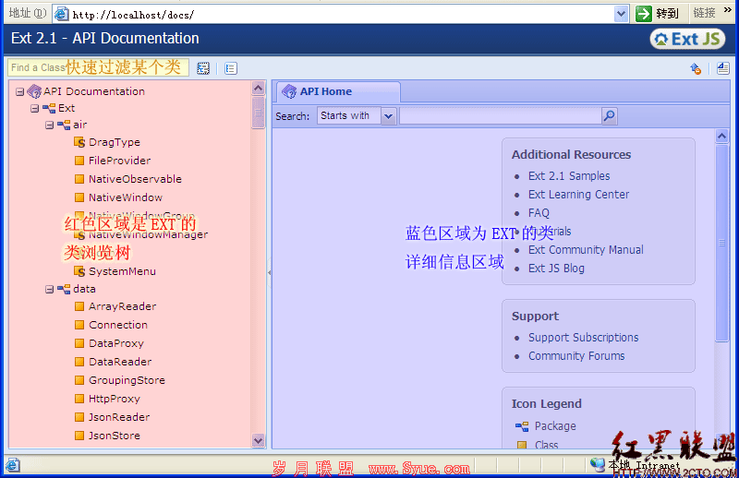Click the DragType singleton icon
The width and height of the screenshot is (739, 478).
[79, 142]
